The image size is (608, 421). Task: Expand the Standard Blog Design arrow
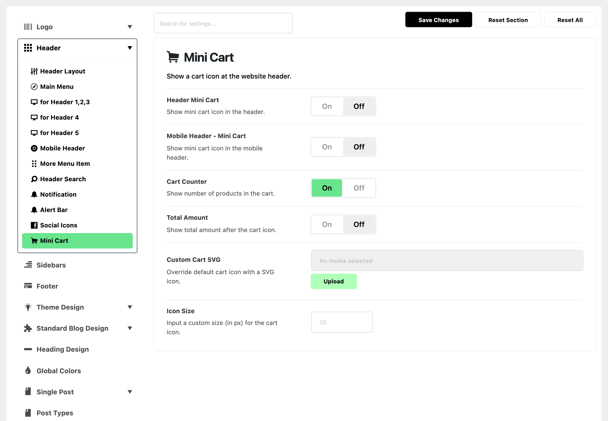tap(130, 328)
